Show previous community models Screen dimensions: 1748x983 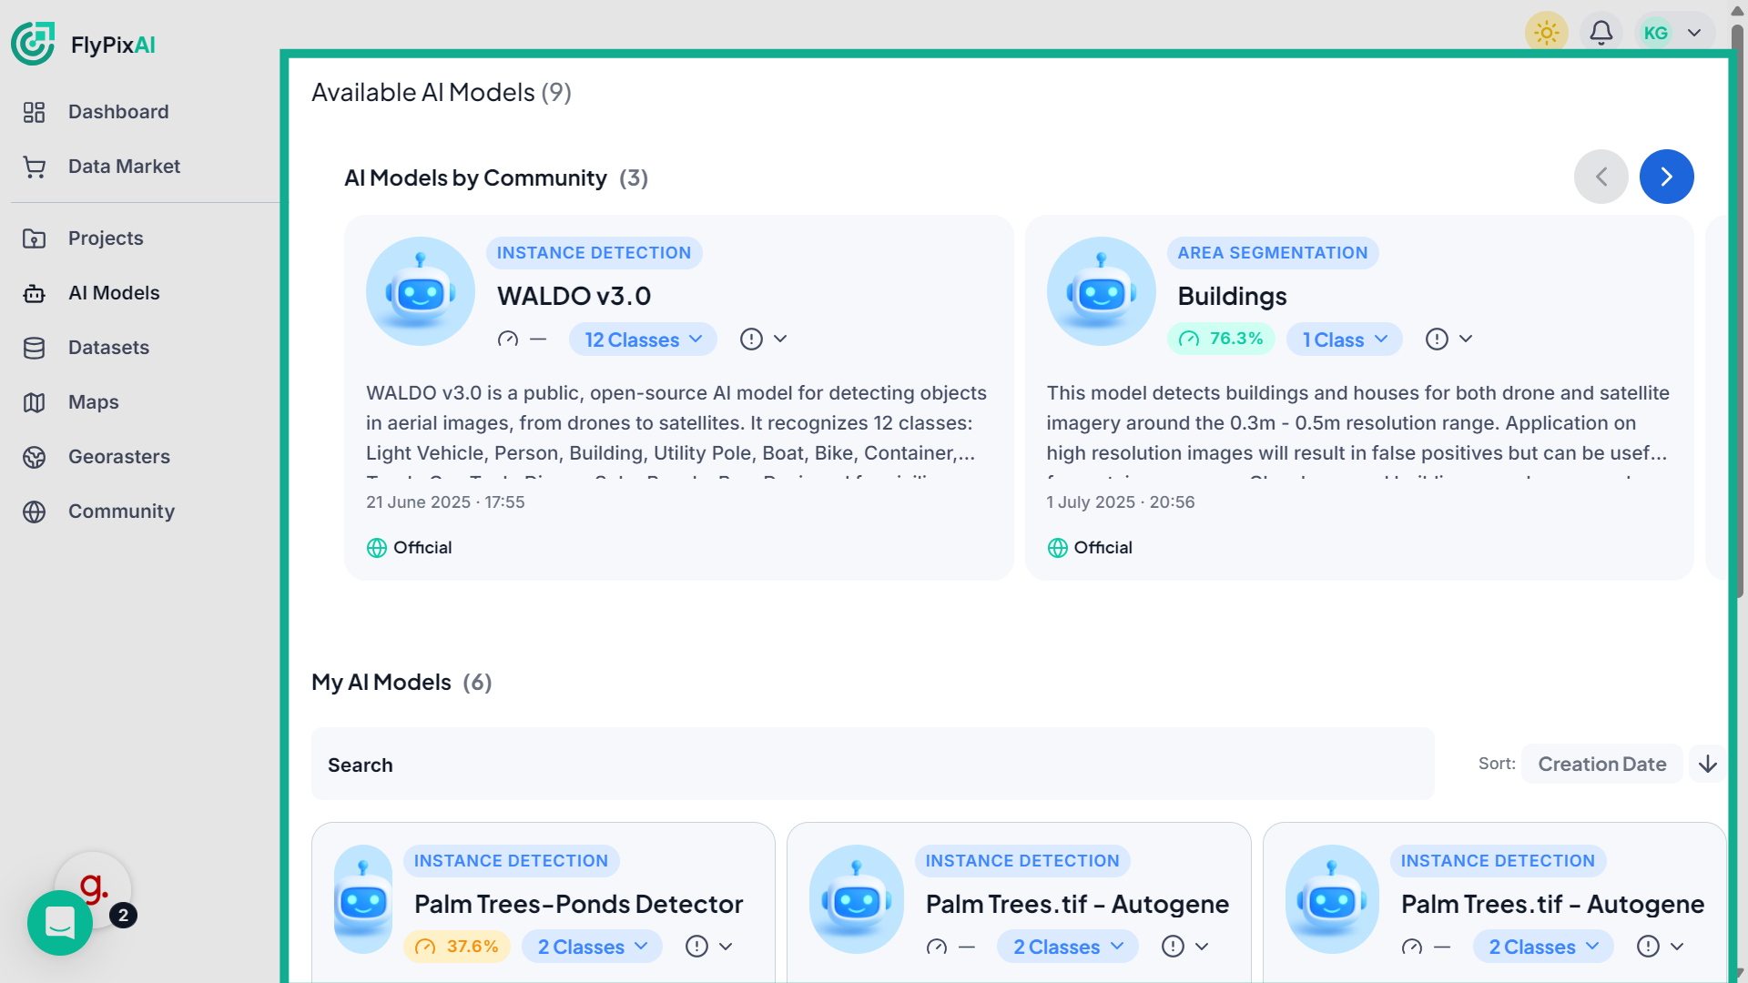1601,177
